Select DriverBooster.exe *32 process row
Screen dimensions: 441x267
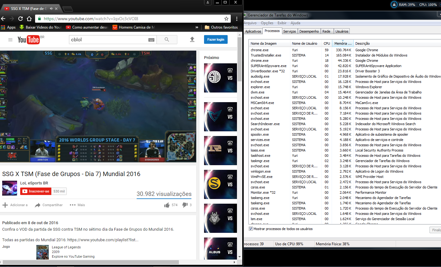point(345,71)
